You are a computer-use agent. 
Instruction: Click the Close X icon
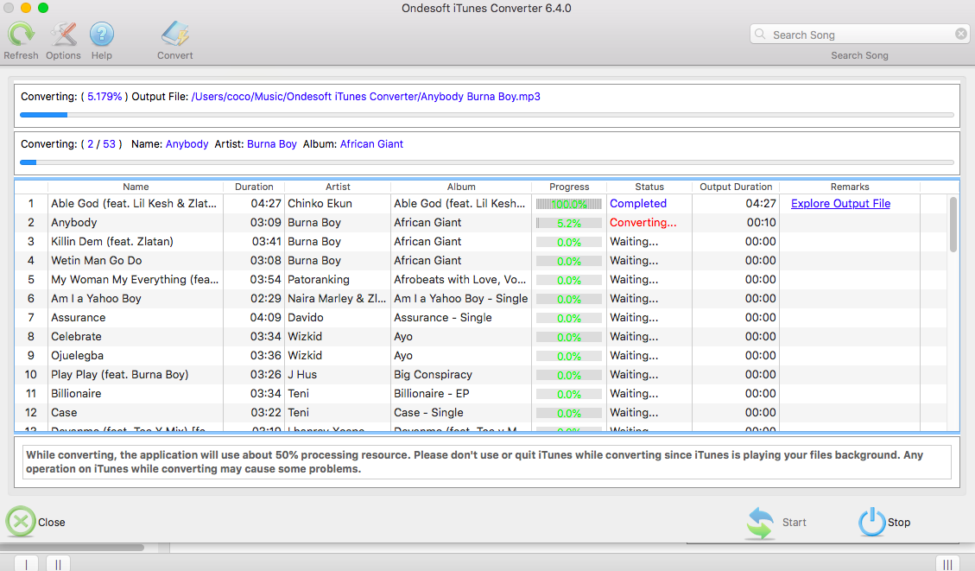21,522
